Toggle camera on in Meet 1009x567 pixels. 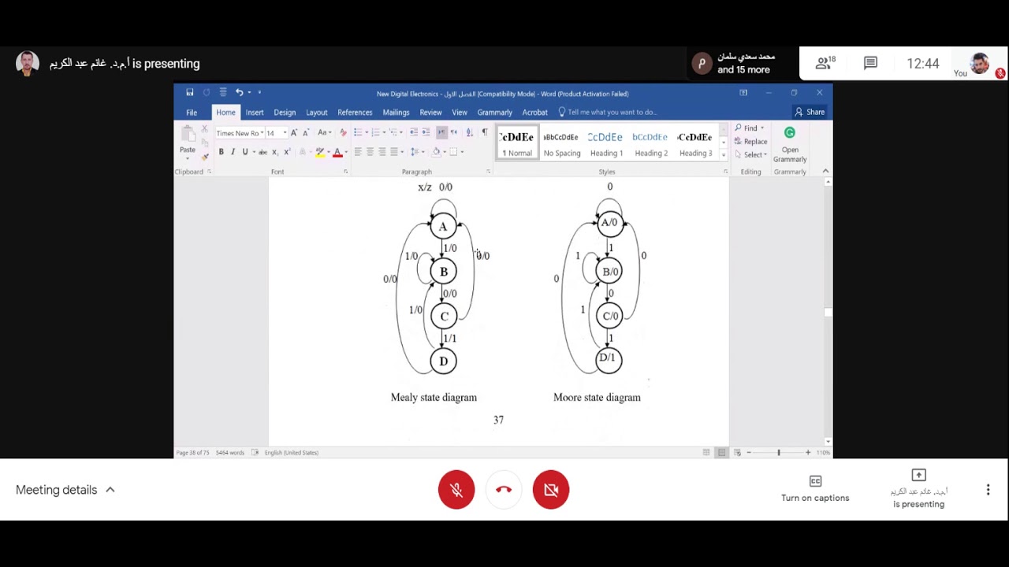[x=551, y=490]
